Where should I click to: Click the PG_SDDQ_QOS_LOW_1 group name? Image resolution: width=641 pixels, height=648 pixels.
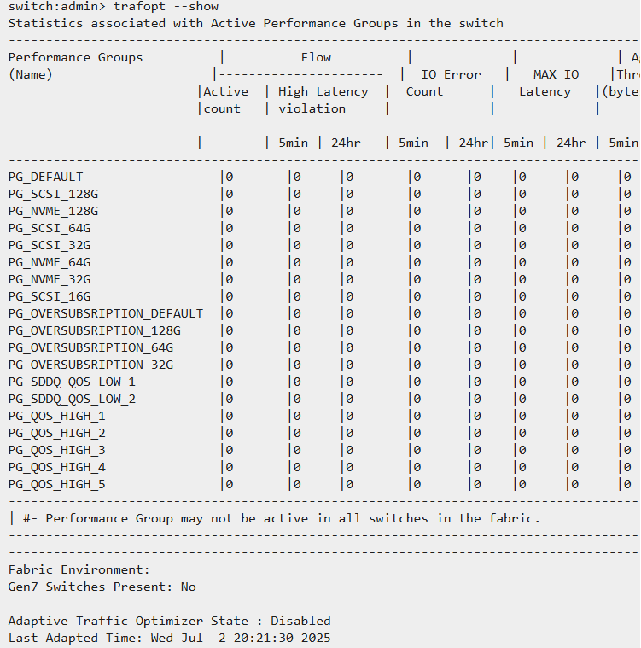(72, 382)
